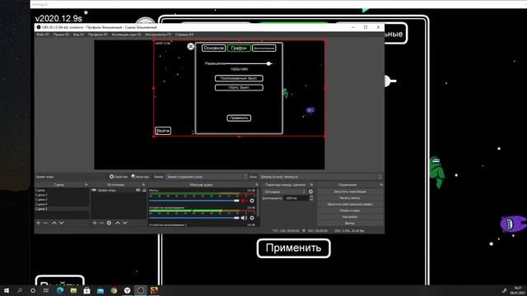Pop out the Сцены dock panel
The image size is (527, 296).
[86, 184]
